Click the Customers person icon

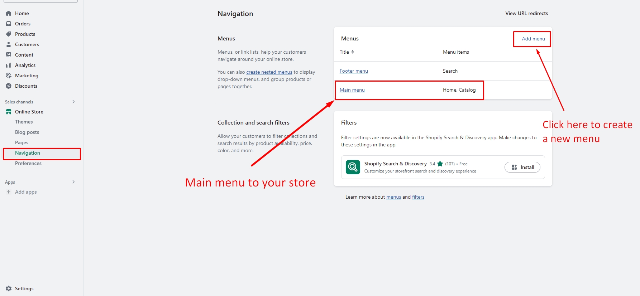(x=9, y=44)
